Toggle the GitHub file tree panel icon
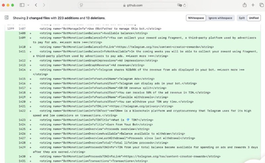This screenshot has width=265, height=163. point(7,18)
